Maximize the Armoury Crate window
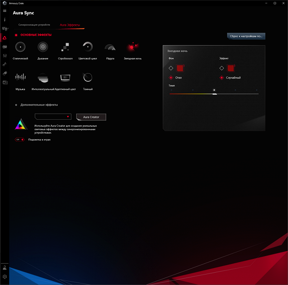The width and height of the screenshot is (288, 285). point(275,3)
